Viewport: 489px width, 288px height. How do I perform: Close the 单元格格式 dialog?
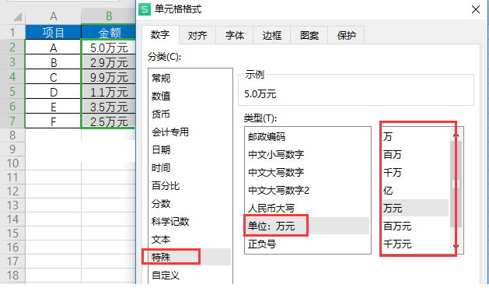[475, 9]
